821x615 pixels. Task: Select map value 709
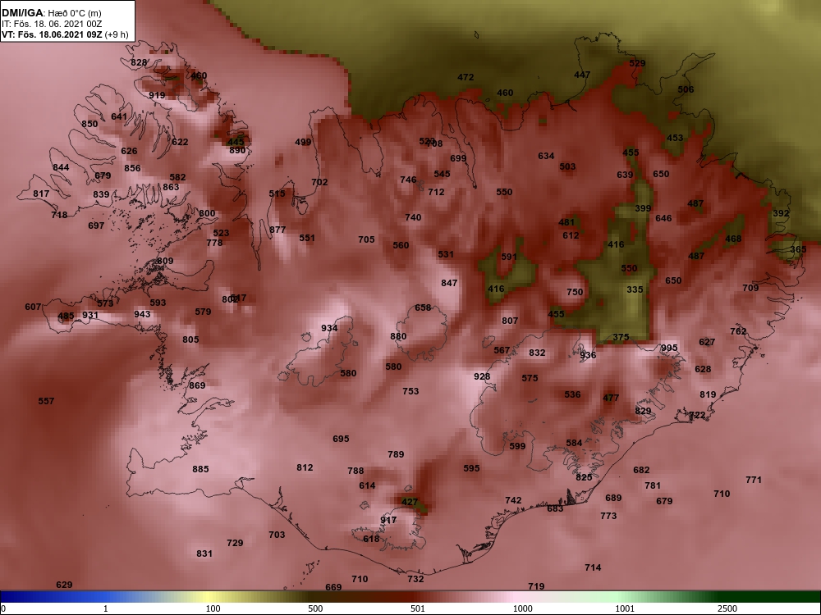[750, 288]
